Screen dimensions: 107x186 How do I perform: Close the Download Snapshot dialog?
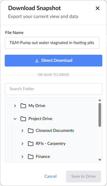click(x=98, y=8)
